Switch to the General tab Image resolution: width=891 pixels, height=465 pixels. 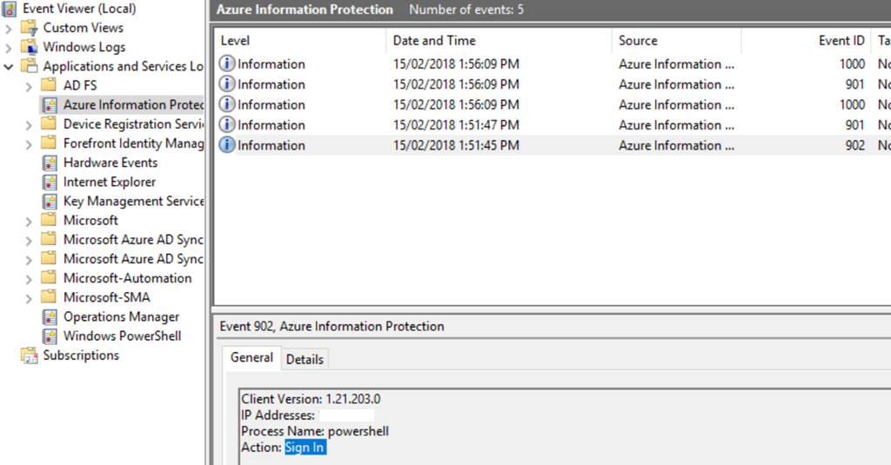(251, 357)
